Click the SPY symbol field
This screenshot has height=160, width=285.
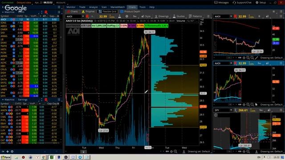coord(221,110)
